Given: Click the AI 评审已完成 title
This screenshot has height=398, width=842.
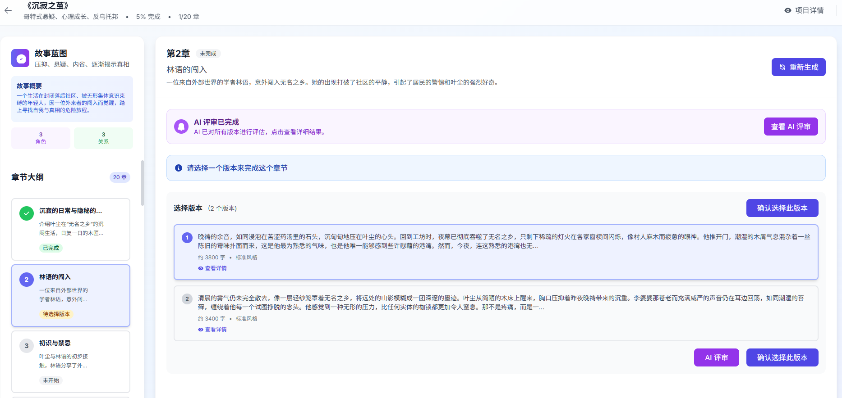Looking at the screenshot, I should (216, 122).
